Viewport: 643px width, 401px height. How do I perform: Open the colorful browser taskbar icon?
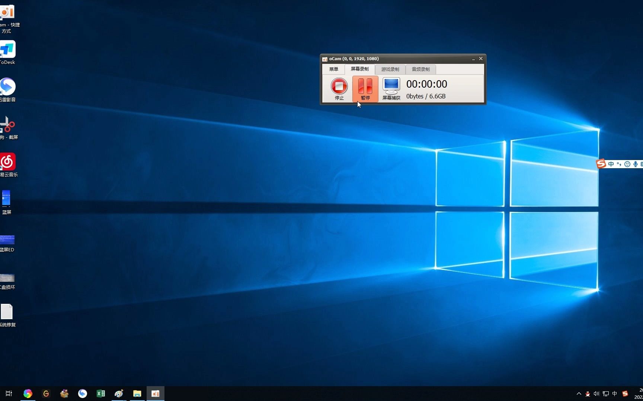pos(28,394)
